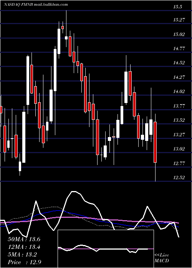Click the MACD inset panel
Screen dimensions: 192x268
pos(106,249)
